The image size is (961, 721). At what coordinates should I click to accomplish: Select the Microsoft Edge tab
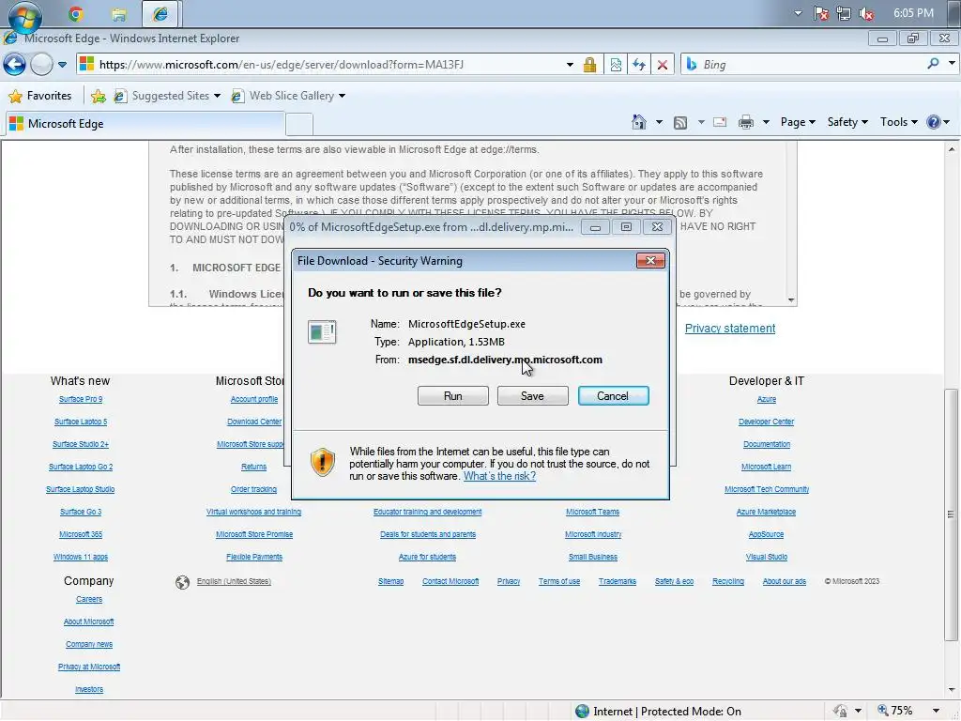(x=145, y=124)
